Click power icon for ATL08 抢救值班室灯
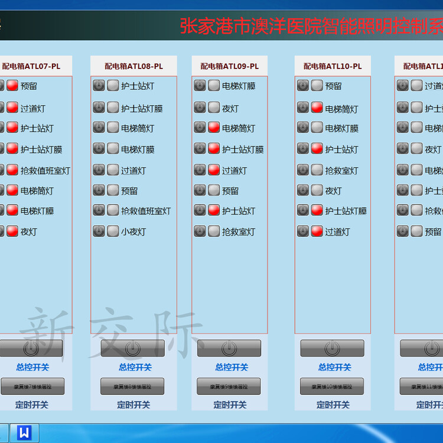This screenshot has width=443, height=443. point(99,210)
